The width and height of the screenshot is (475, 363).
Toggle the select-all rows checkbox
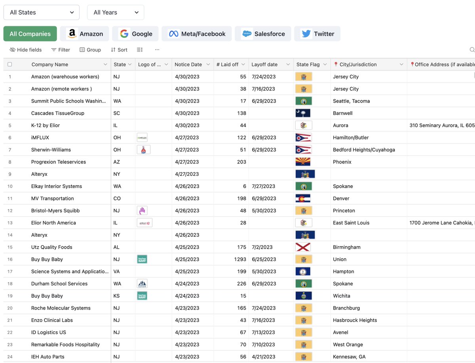(x=10, y=65)
